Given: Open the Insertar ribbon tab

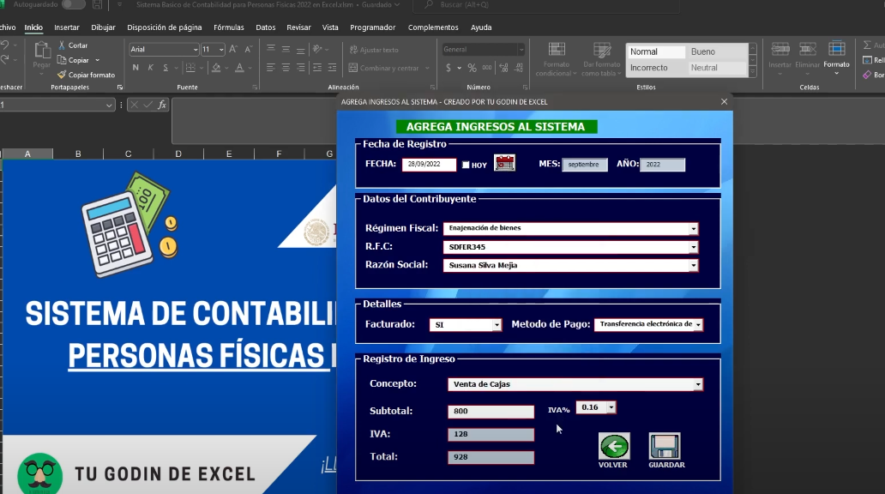Looking at the screenshot, I should [67, 27].
